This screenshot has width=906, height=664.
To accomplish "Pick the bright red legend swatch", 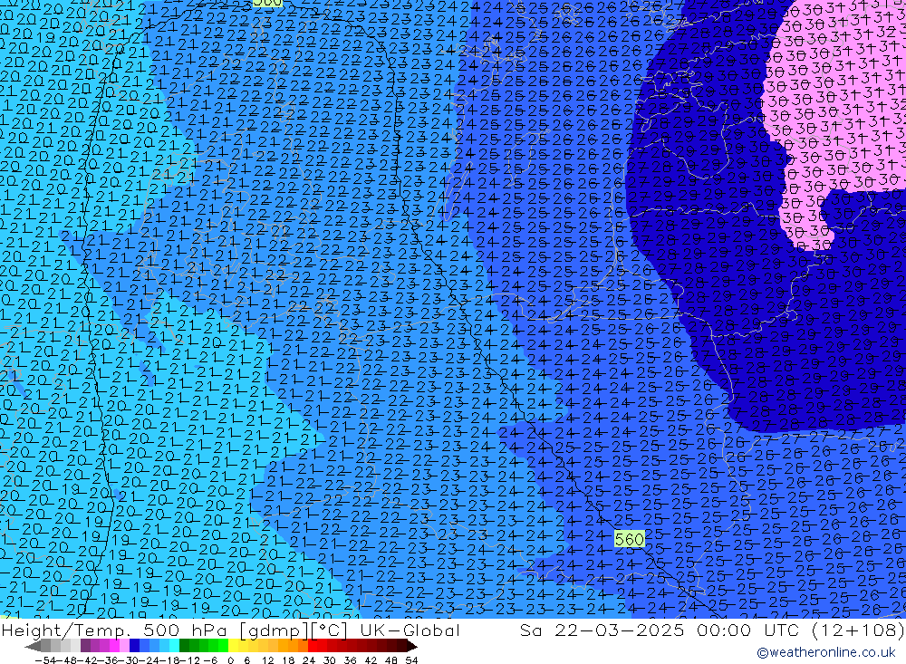I will tap(313, 646).
